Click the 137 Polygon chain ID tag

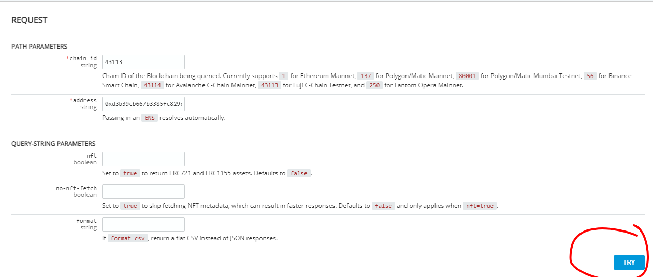click(366, 76)
